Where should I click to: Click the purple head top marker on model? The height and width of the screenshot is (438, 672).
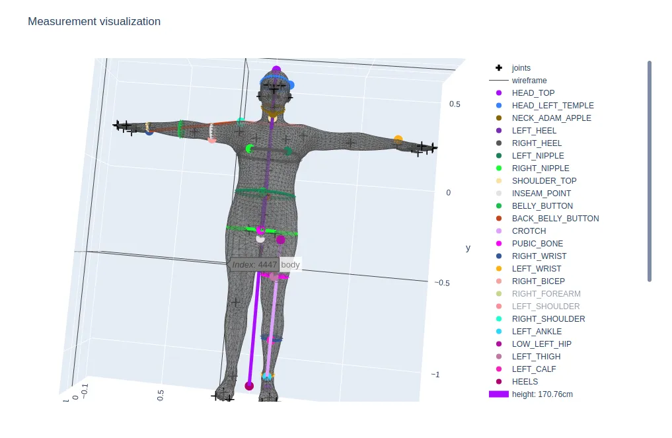276,69
